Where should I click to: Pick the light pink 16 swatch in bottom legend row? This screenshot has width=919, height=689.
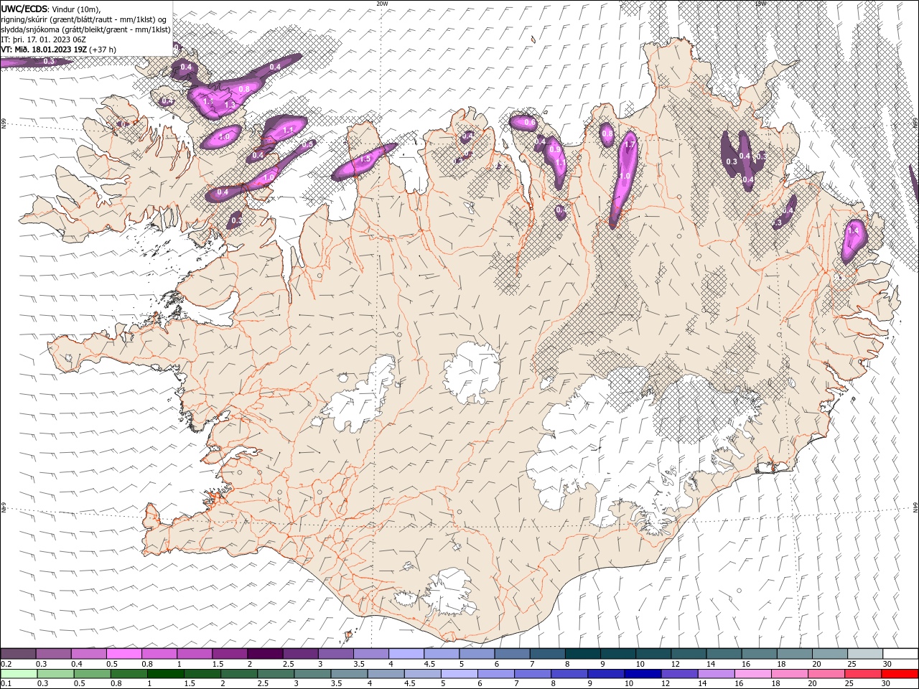753,674
